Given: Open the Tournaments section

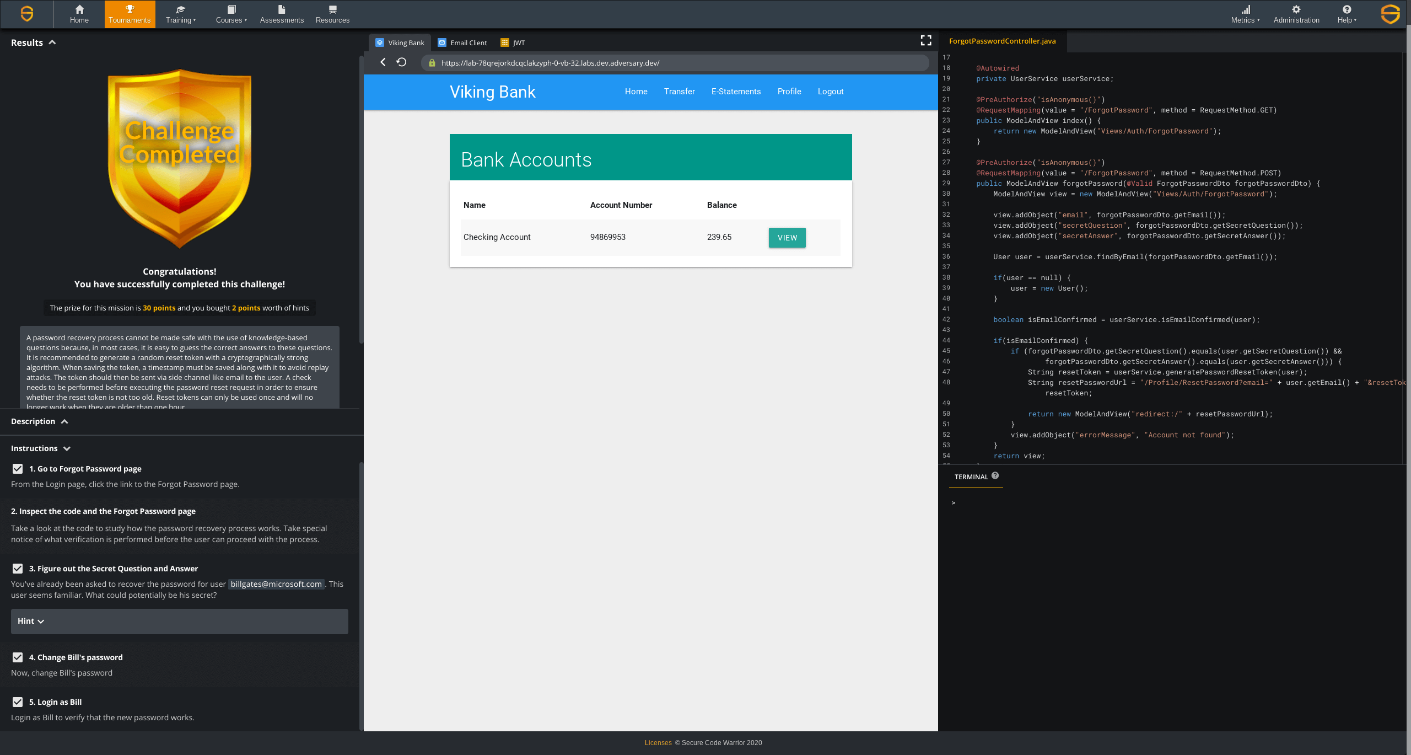Looking at the screenshot, I should coord(130,14).
